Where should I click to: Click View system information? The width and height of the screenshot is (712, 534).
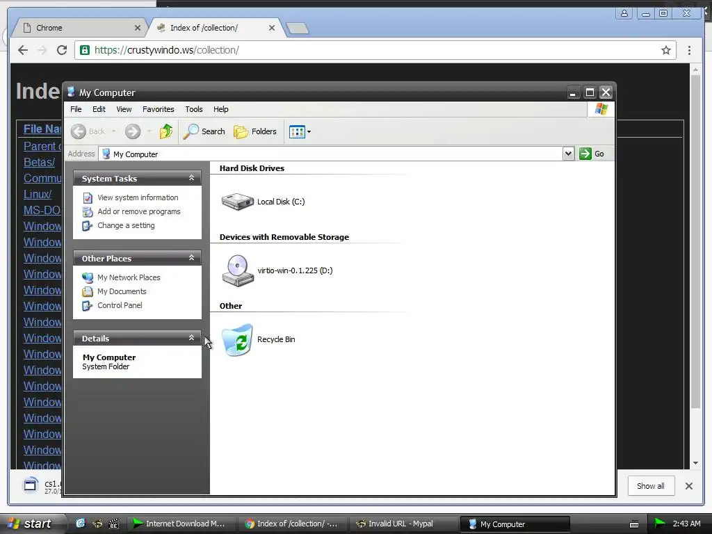click(138, 197)
